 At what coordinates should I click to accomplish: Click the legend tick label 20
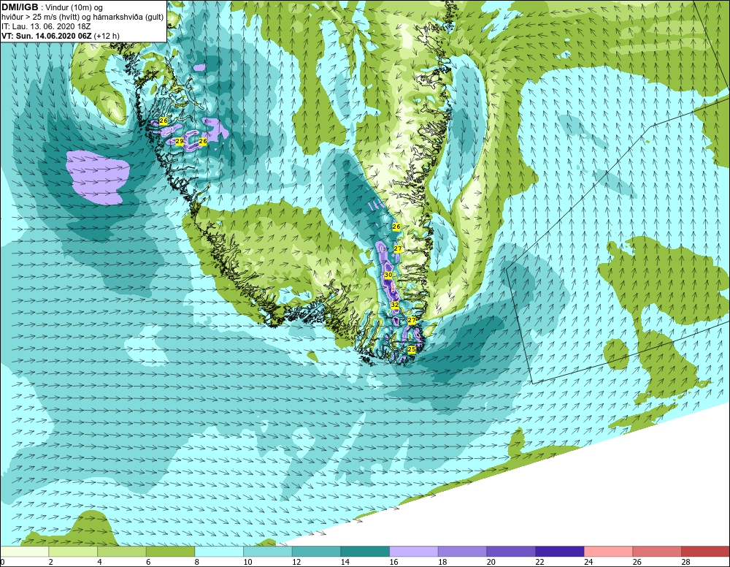(491, 563)
